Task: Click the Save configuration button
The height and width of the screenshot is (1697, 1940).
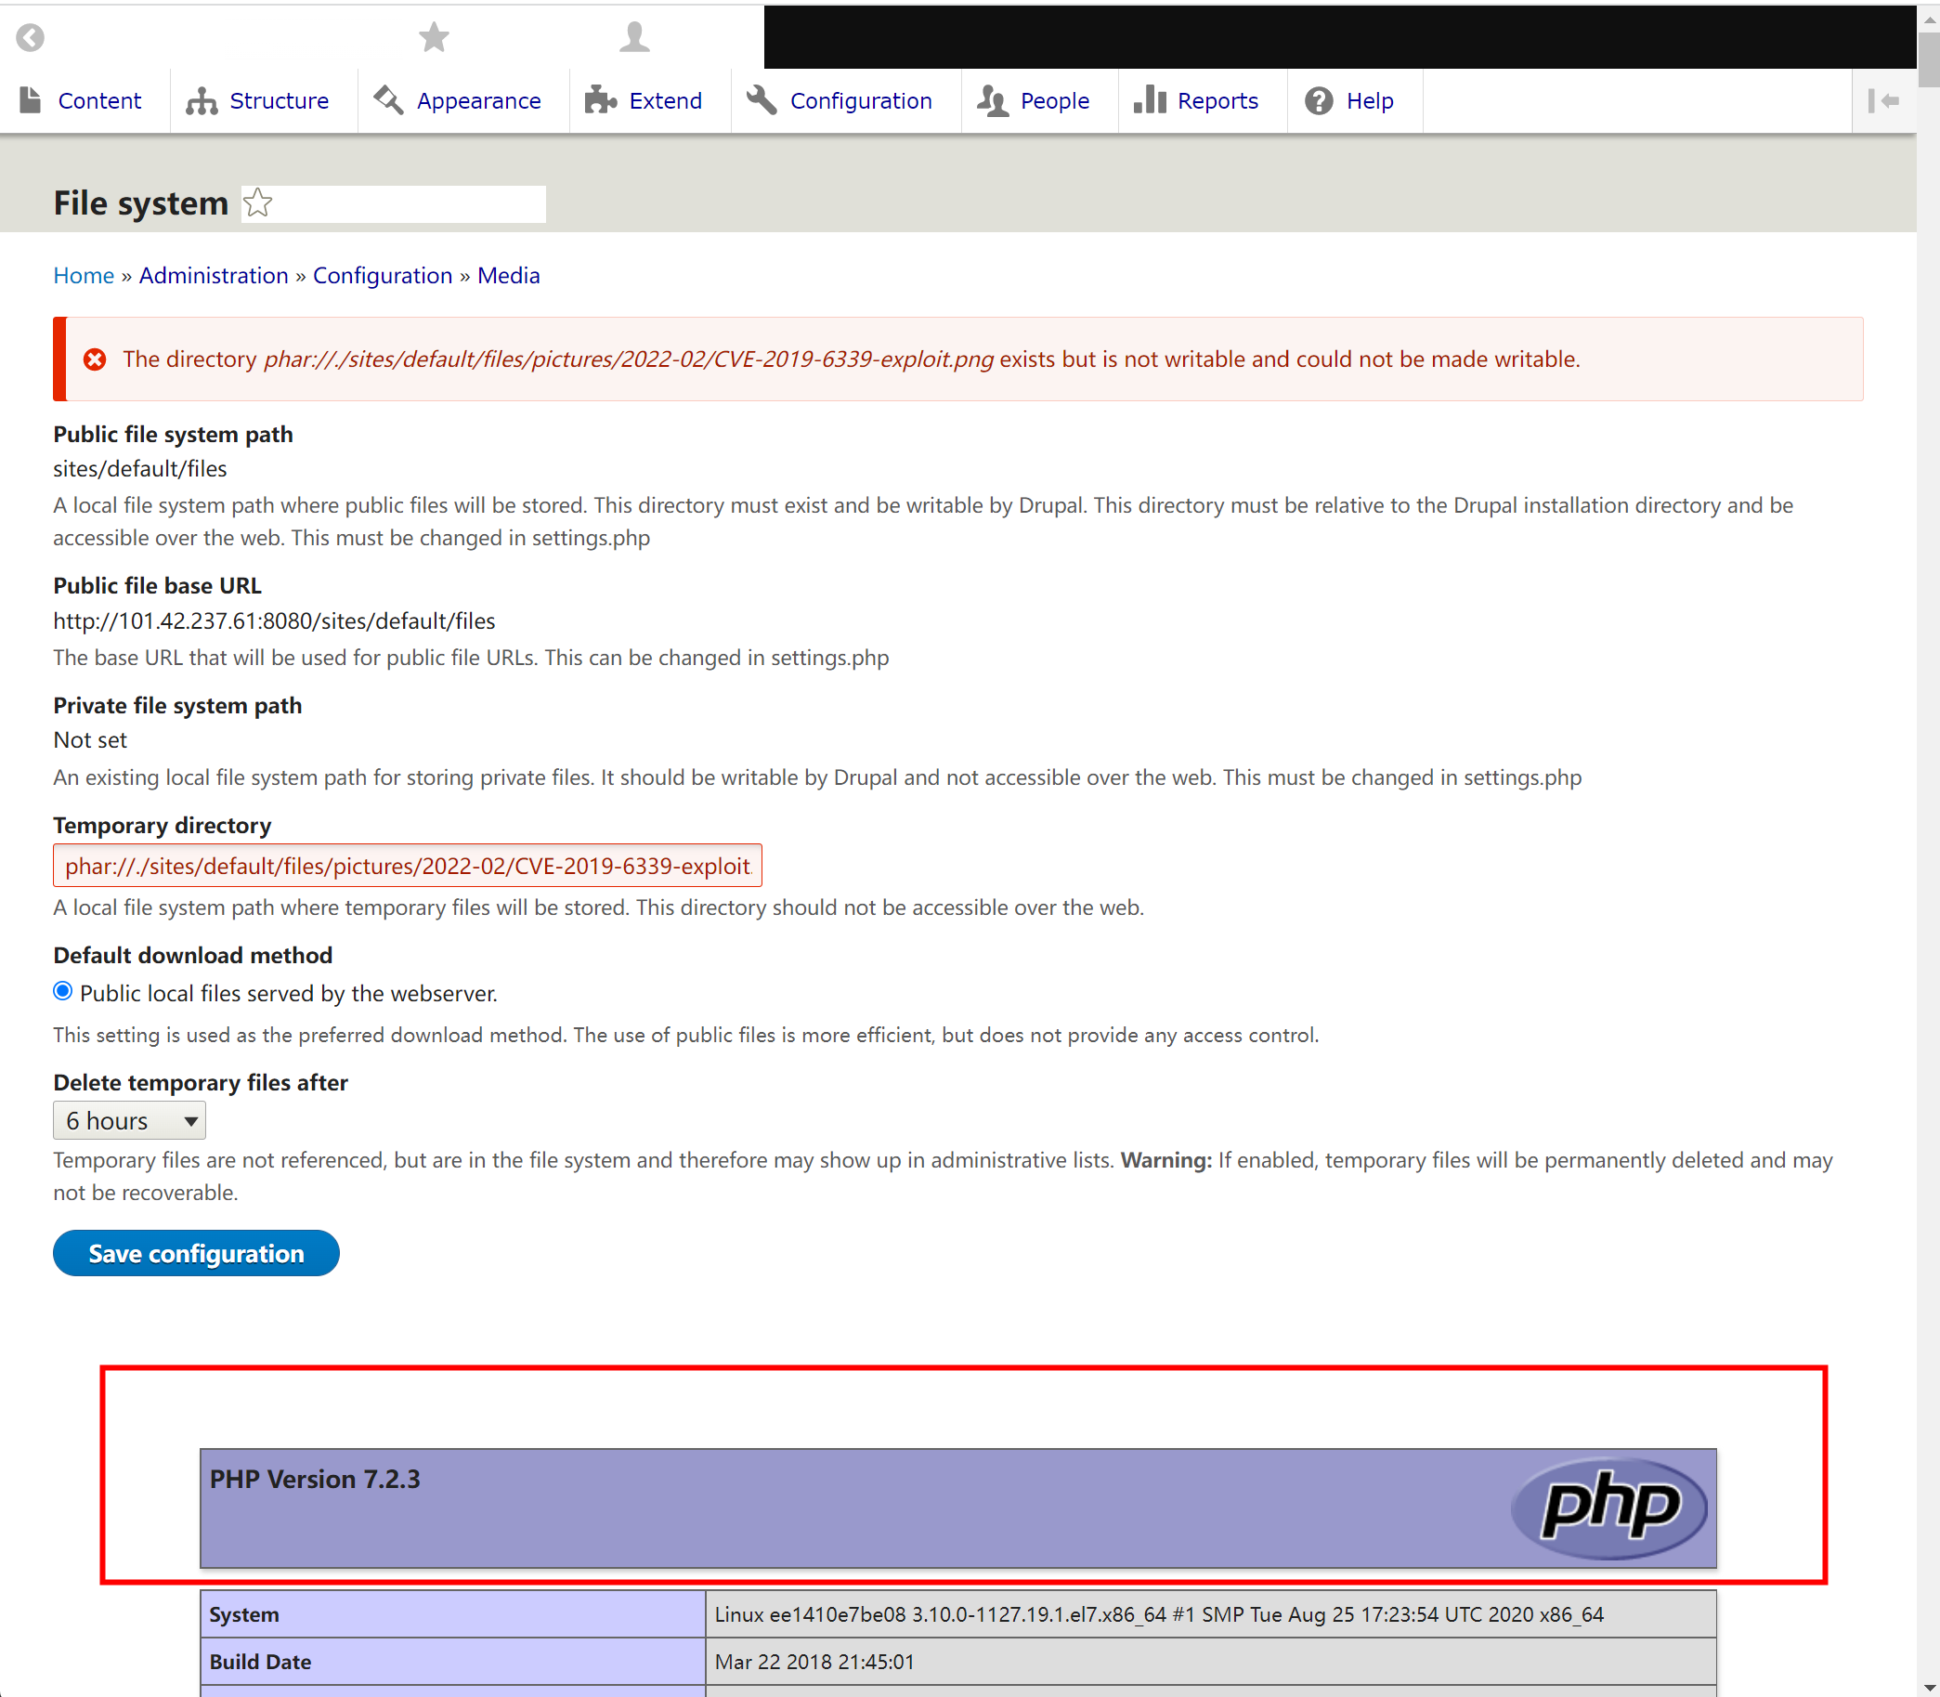Action: pyautogui.click(x=196, y=1253)
